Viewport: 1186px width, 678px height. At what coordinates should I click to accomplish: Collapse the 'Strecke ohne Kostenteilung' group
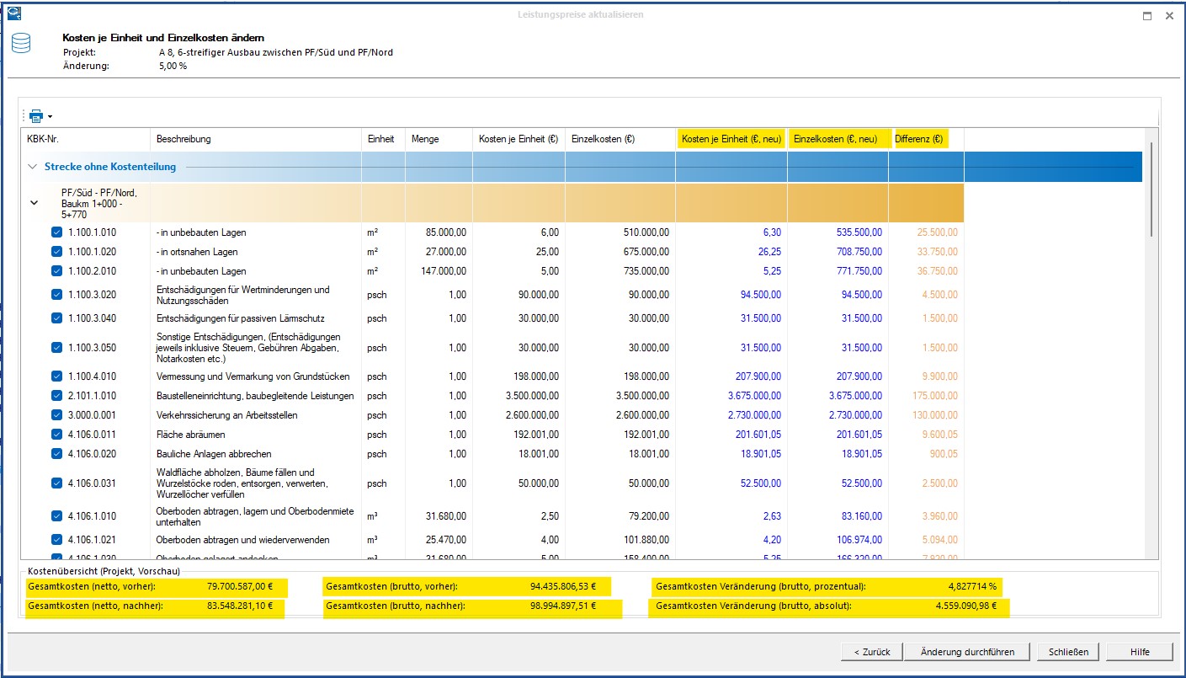point(33,167)
